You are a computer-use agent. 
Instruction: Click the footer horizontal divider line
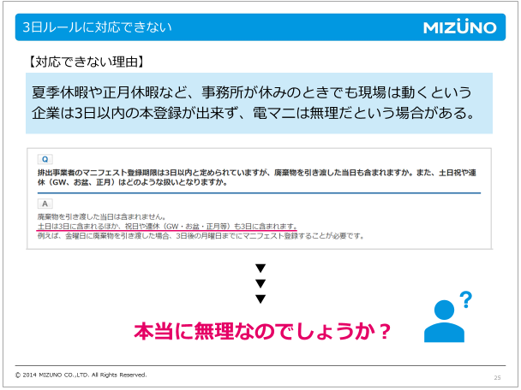[x=260, y=366]
